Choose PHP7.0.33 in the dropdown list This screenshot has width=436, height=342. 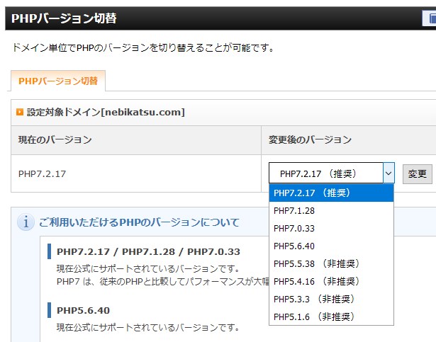pyautogui.click(x=331, y=229)
